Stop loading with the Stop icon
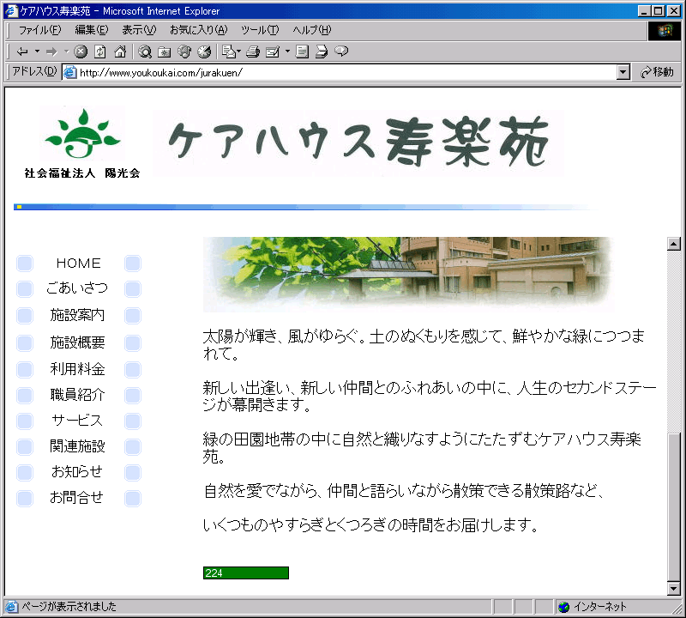This screenshot has width=686, height=618. (81, 51)
